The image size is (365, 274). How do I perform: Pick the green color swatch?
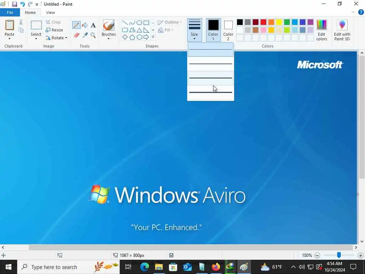coord(287,22)
